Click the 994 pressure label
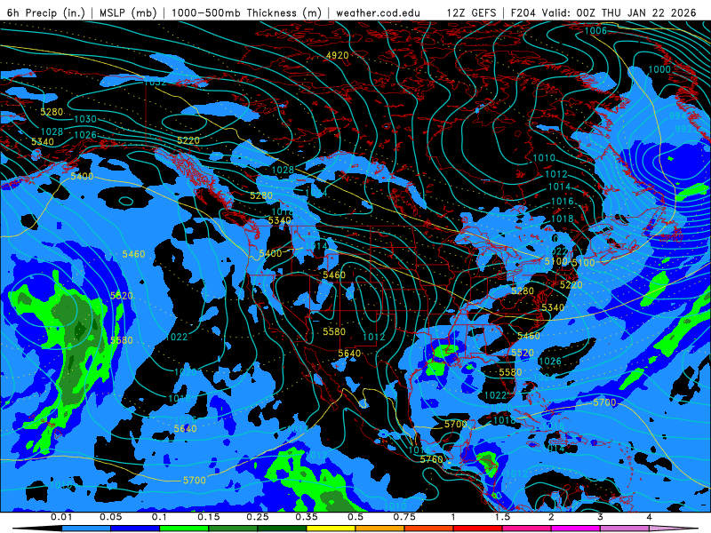 pyautogui.click(x=677, y=115)
